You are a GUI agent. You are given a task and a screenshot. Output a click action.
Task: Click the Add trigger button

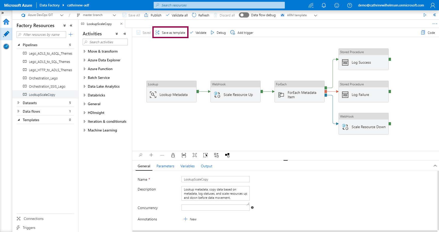coord(242,33)
